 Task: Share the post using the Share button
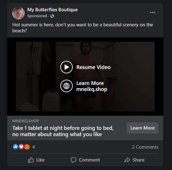point(135,160)
